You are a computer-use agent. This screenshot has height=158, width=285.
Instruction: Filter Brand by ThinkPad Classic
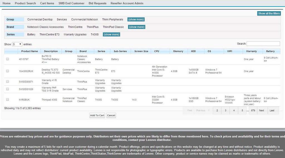113,27
